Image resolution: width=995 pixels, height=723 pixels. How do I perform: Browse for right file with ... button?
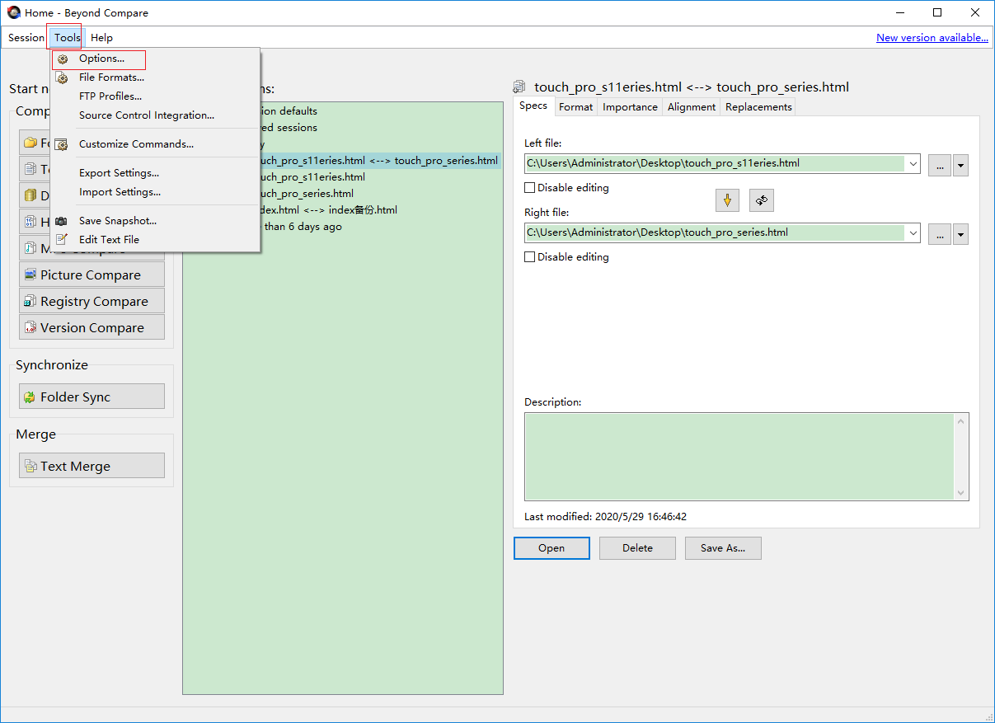[x=940, y=234]
